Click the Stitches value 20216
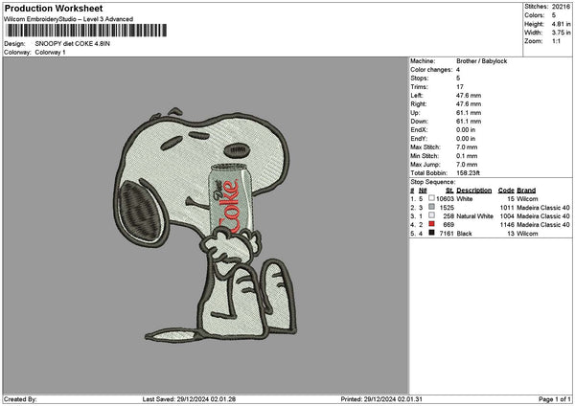575x406 pixels. (x=561, y=7)
